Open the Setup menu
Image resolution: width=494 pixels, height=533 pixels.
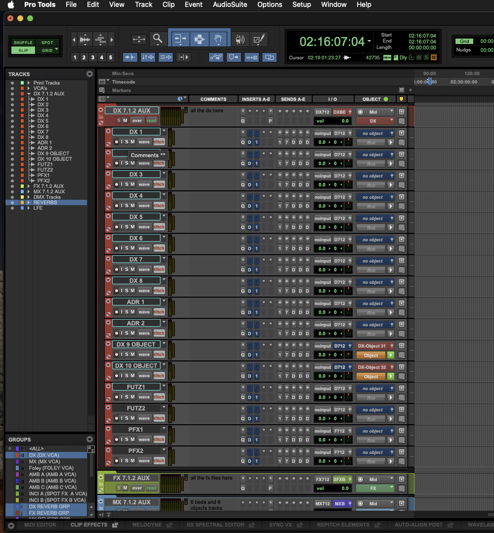tap(301, 4)
